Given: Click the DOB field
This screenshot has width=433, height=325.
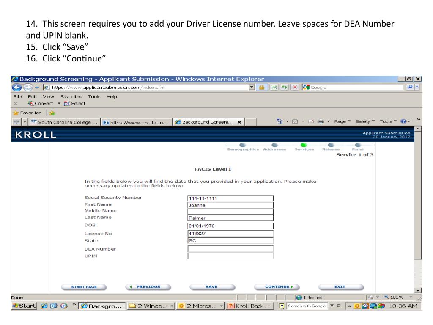Looking at the screenshot, I should click(230, 226).
